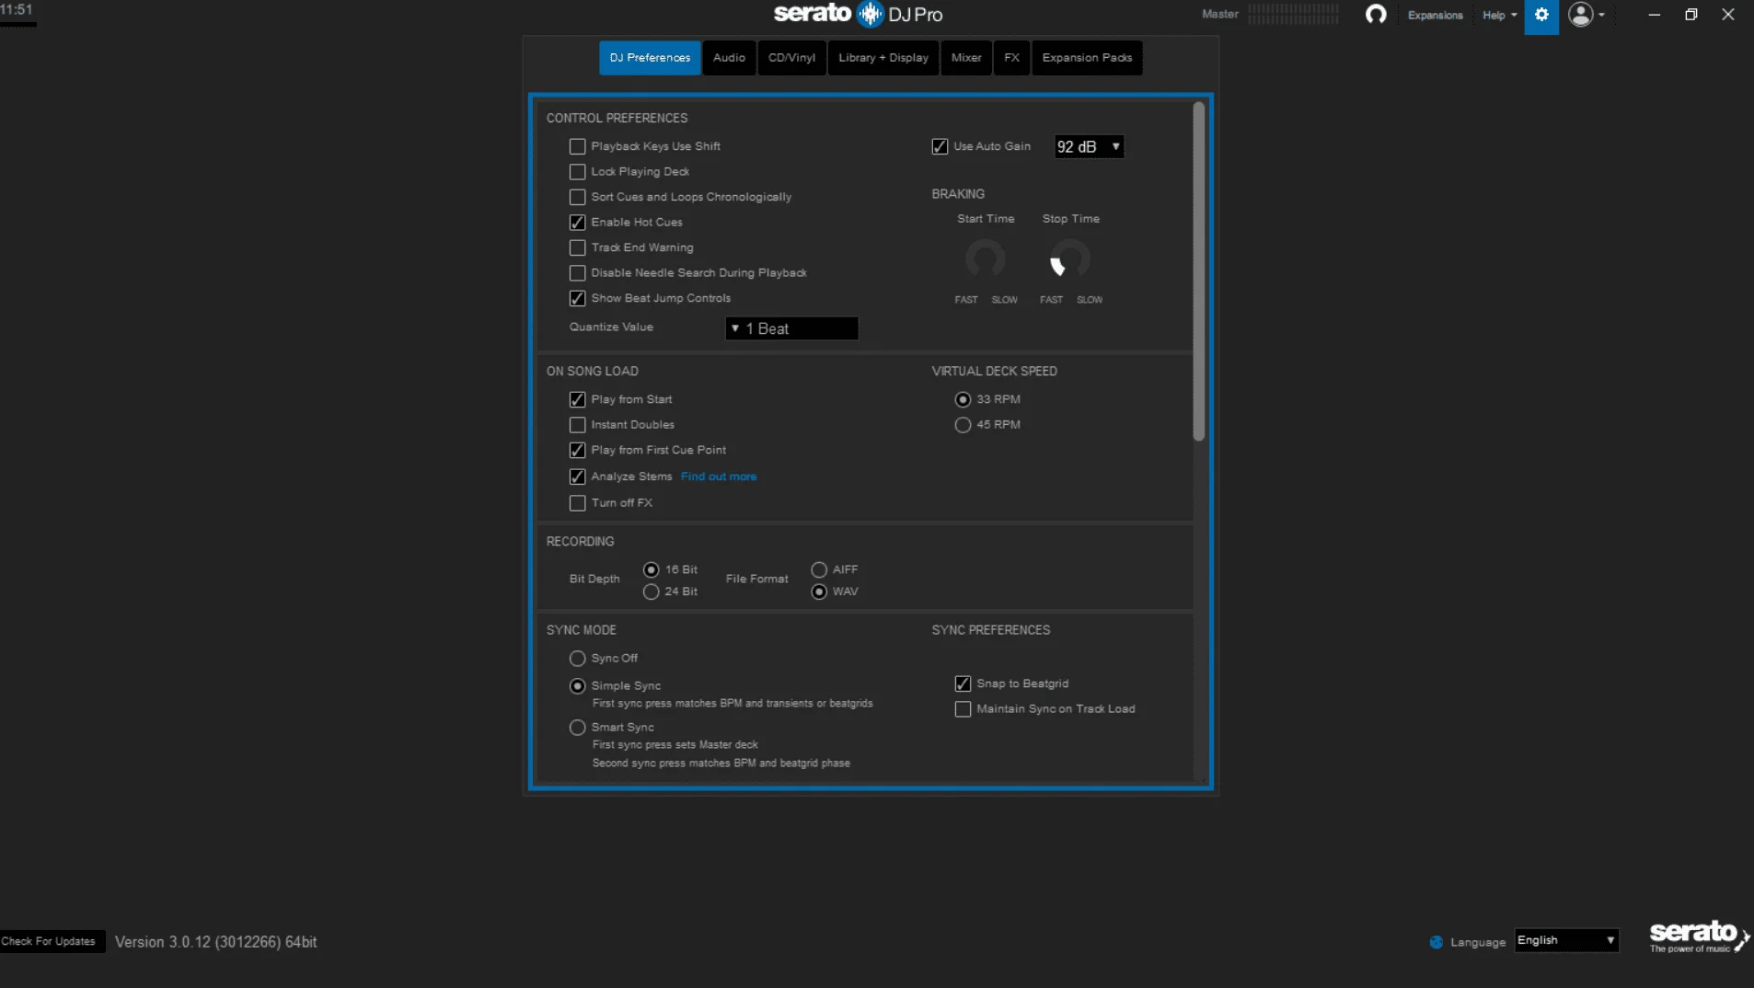Choose 16 Bit recording depth
This screenshot has width=1754, height=988.
point(651,569)
